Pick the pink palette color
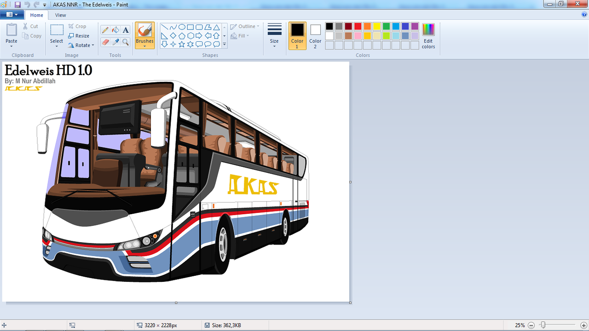Image resolution: width=589 pixels, height=331 pixels. point(358,36)
